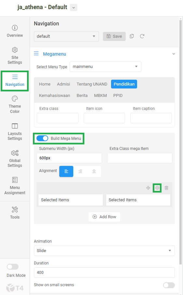
Task: Open the mainmenu menu type dropdown
Action: [106, 67]
